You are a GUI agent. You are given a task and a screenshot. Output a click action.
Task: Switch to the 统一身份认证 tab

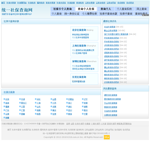coord(72,14)
